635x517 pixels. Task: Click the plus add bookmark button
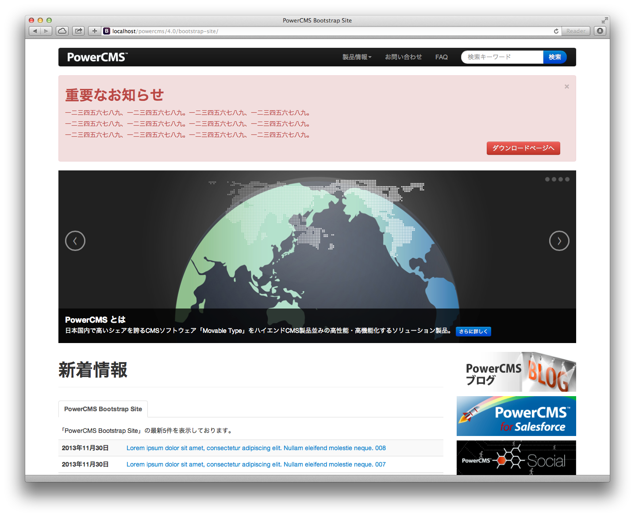tap(94, 31)
